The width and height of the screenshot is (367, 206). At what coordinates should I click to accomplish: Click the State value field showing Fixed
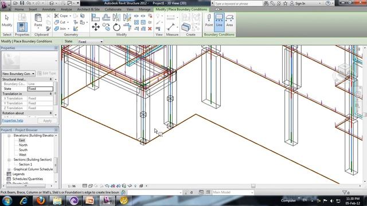(x=40, y=89)
